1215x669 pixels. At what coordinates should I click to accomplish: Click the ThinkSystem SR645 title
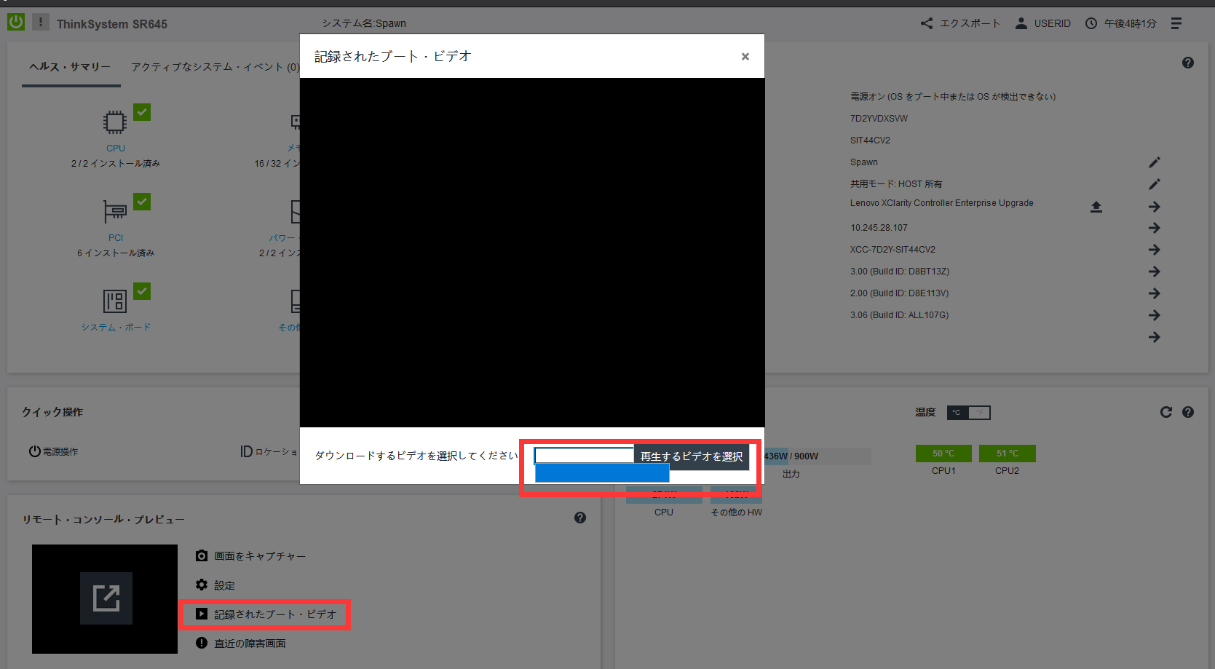pyautogui.click(x=112, y=24)
